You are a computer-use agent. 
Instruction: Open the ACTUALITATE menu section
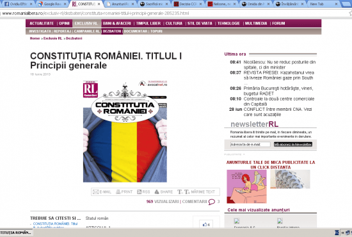click(42, 23)
